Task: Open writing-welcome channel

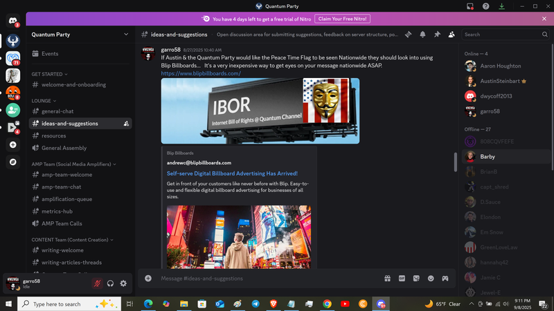Action: [80, 250]
